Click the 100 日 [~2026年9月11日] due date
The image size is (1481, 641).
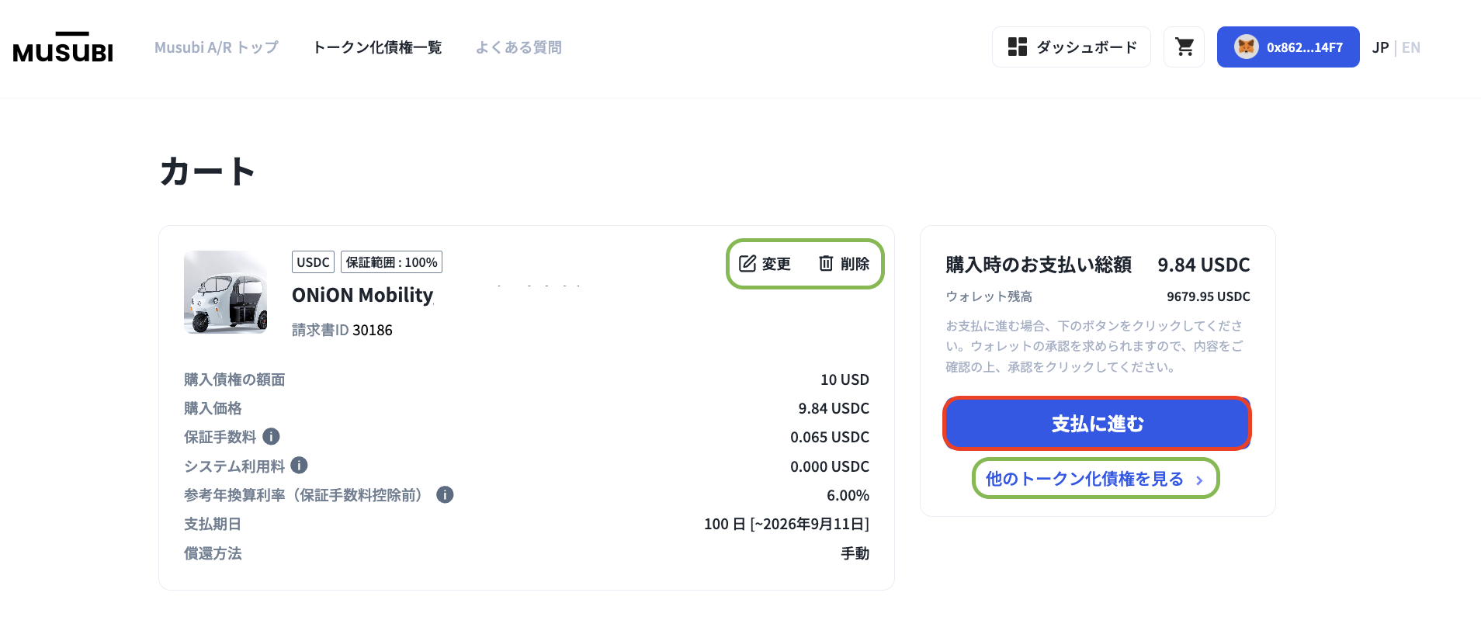point(786,524)
